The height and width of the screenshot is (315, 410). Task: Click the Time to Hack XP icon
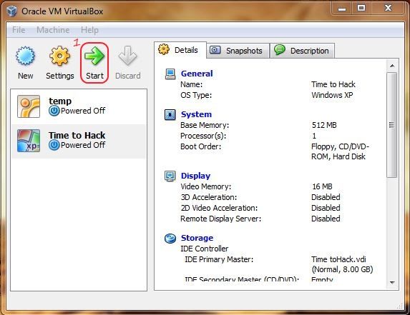[29, 141]
